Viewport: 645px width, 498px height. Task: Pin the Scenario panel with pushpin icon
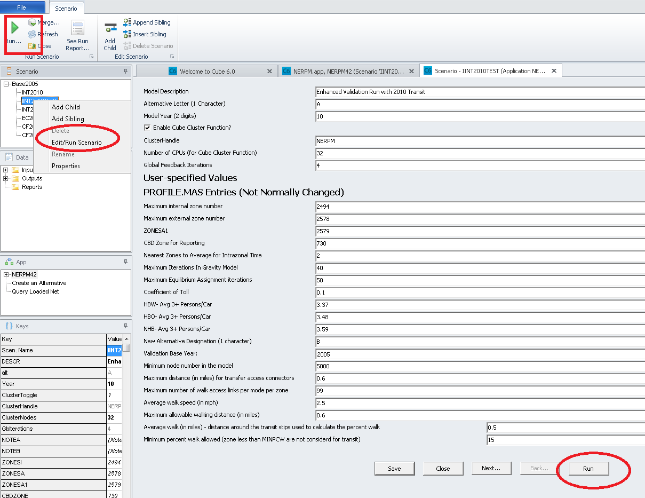tap(125, 71)
